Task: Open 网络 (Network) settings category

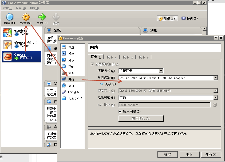Action: point(73,79)
